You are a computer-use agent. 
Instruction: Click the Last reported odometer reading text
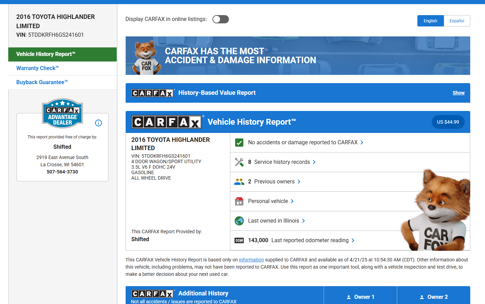(x=310, y=240)
